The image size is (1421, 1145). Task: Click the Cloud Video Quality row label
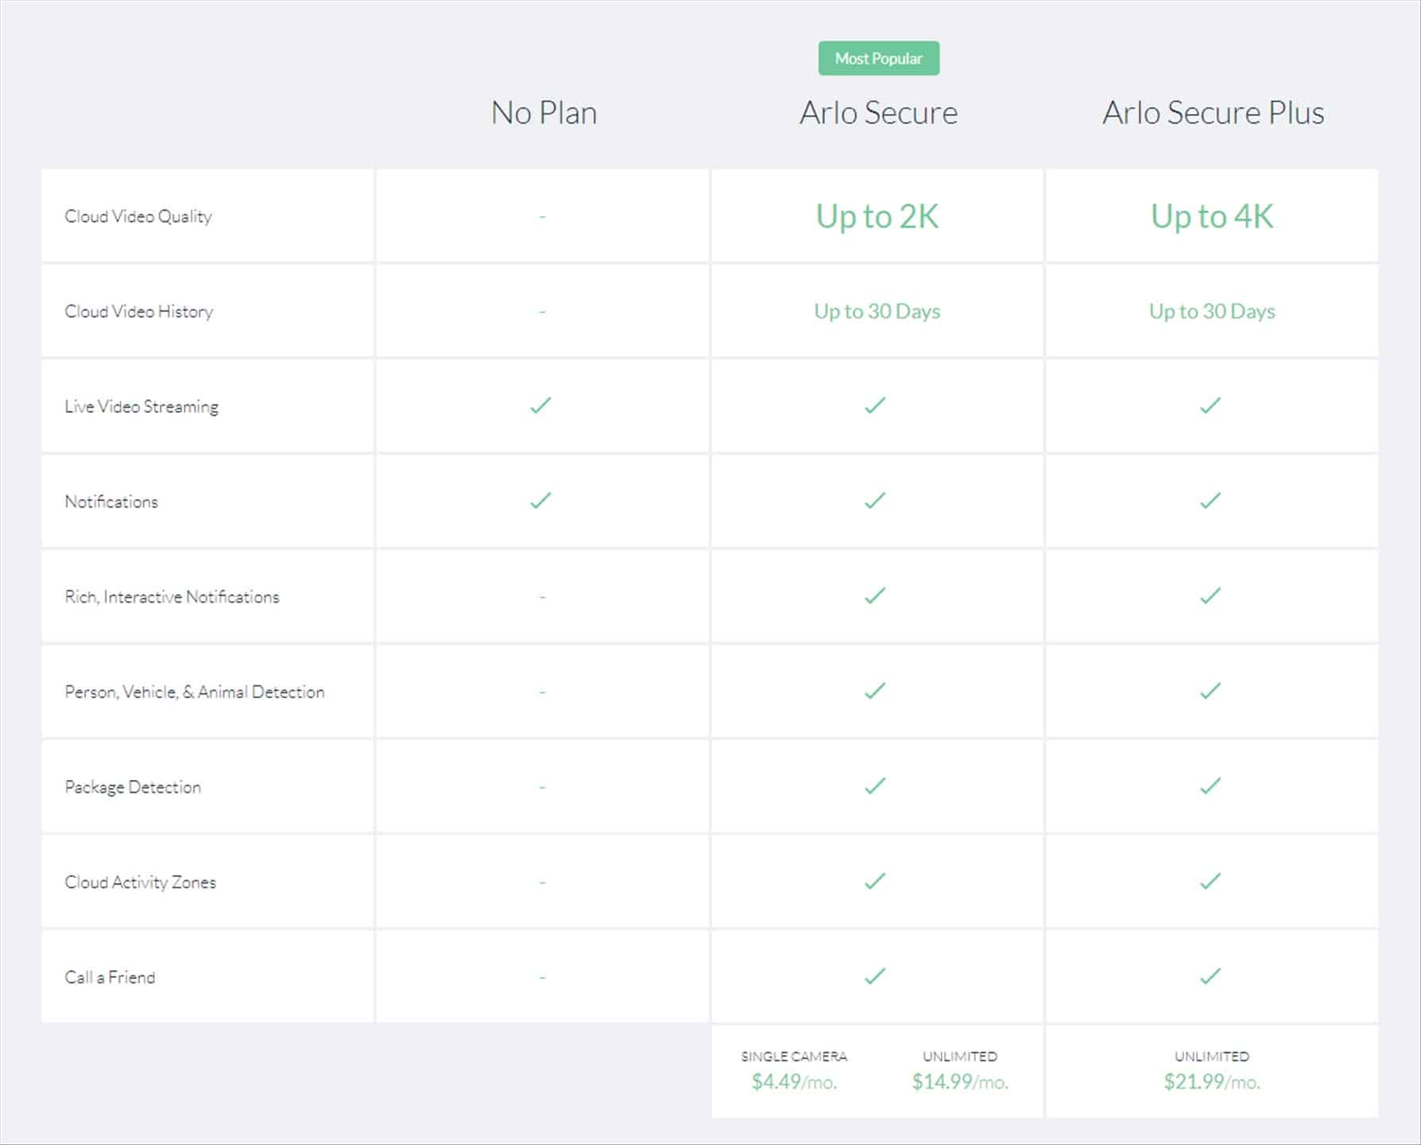click(138, 216)
